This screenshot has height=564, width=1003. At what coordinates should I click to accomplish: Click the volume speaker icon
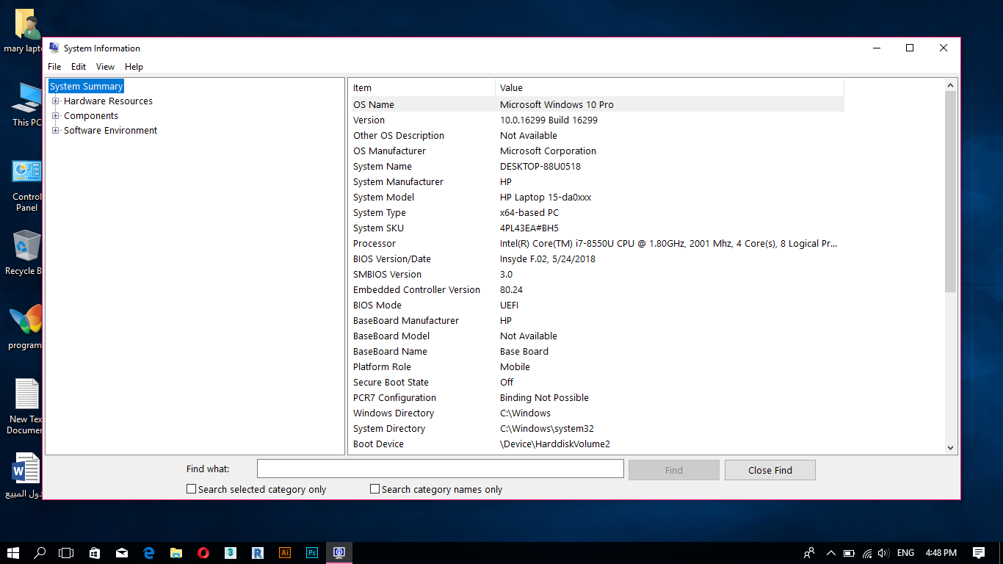tap(883, 553)
